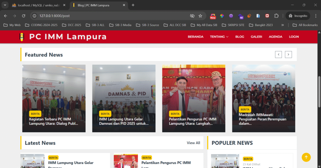Open the Extensions puzzle-piece menu
This screenshot has height=168, width=321.
[276, 16]
